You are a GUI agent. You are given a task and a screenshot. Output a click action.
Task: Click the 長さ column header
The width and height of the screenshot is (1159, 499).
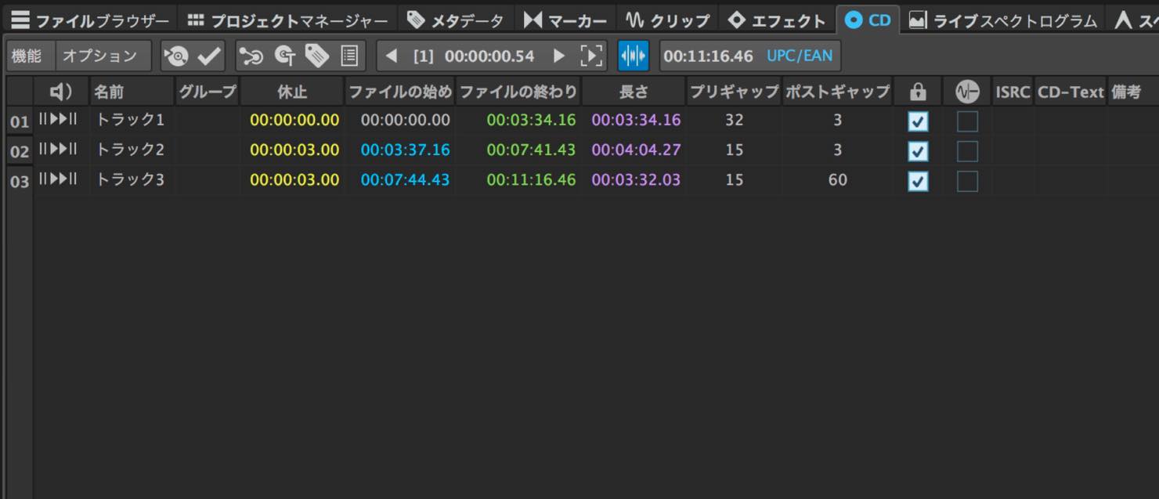[634, 92]
